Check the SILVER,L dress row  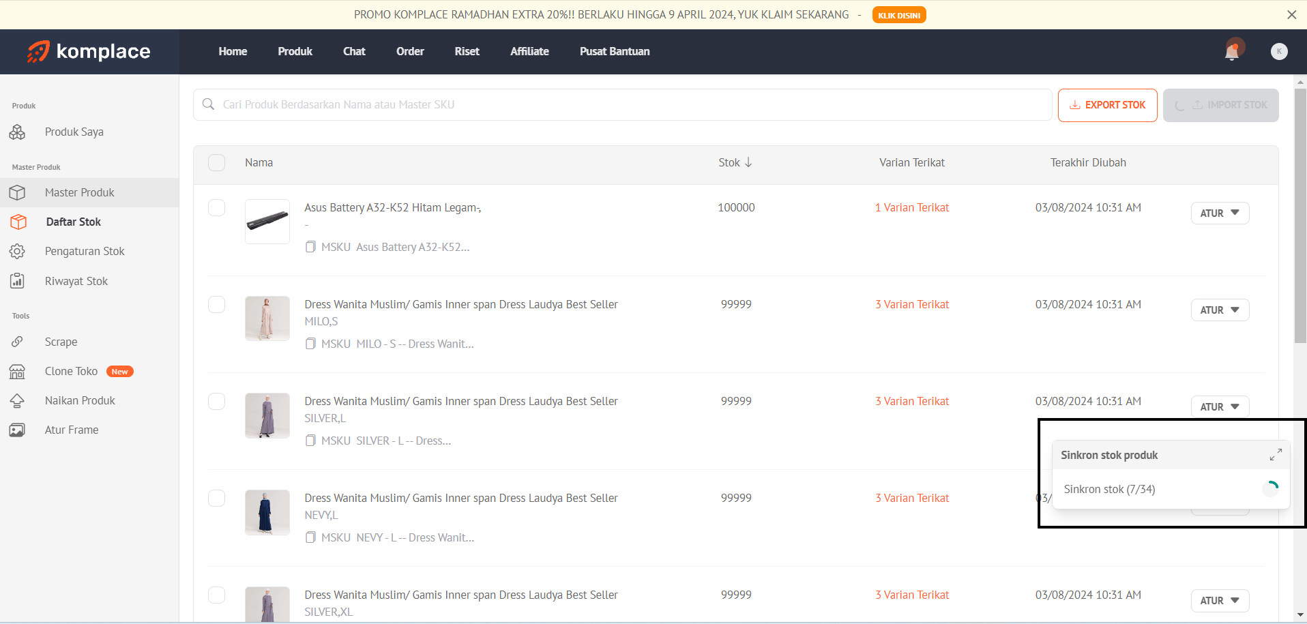217,401
